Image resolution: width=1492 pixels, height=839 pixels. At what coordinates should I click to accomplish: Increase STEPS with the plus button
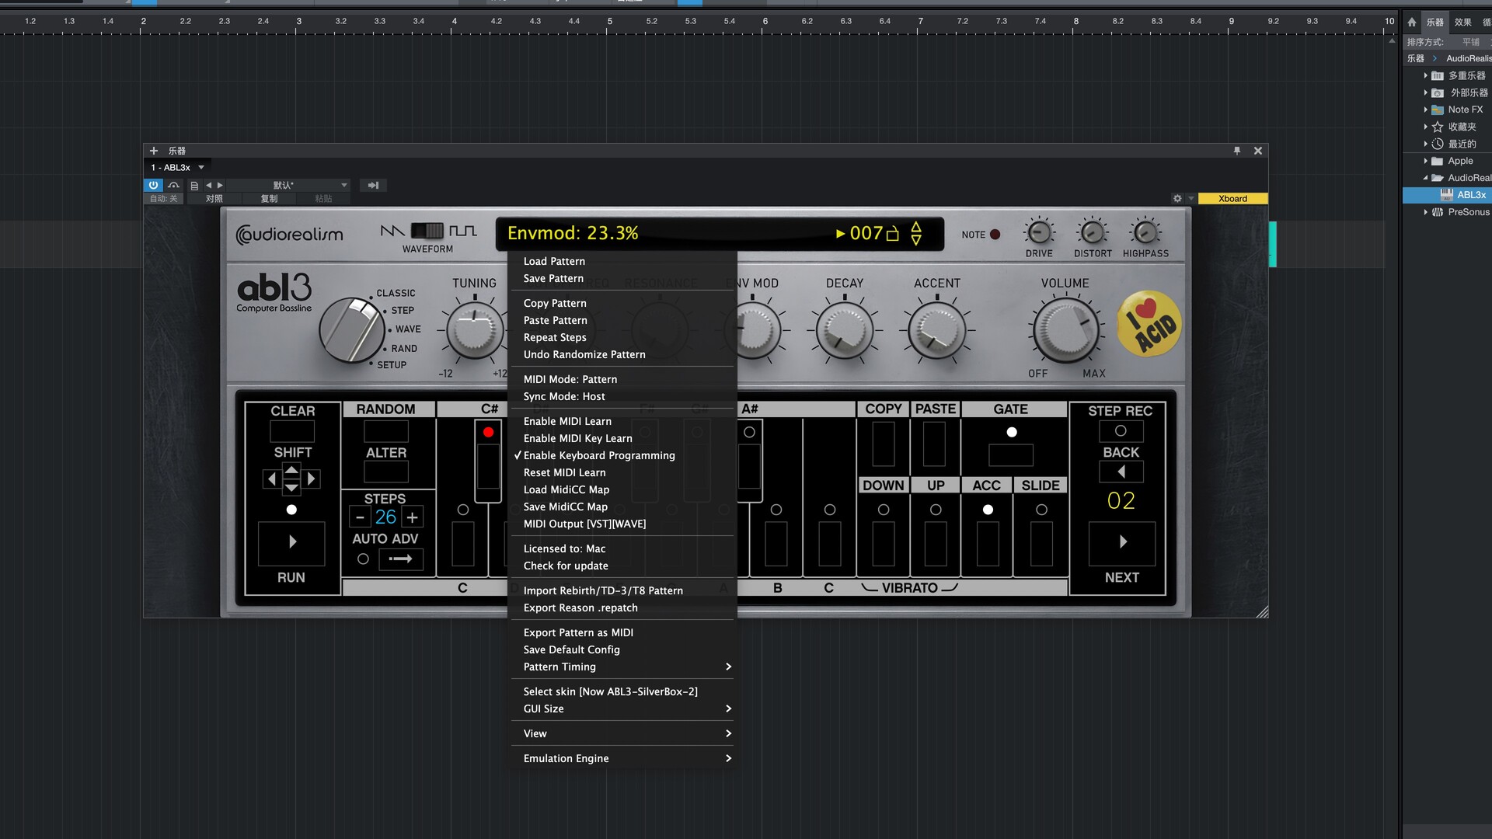[x=413, y=517]
